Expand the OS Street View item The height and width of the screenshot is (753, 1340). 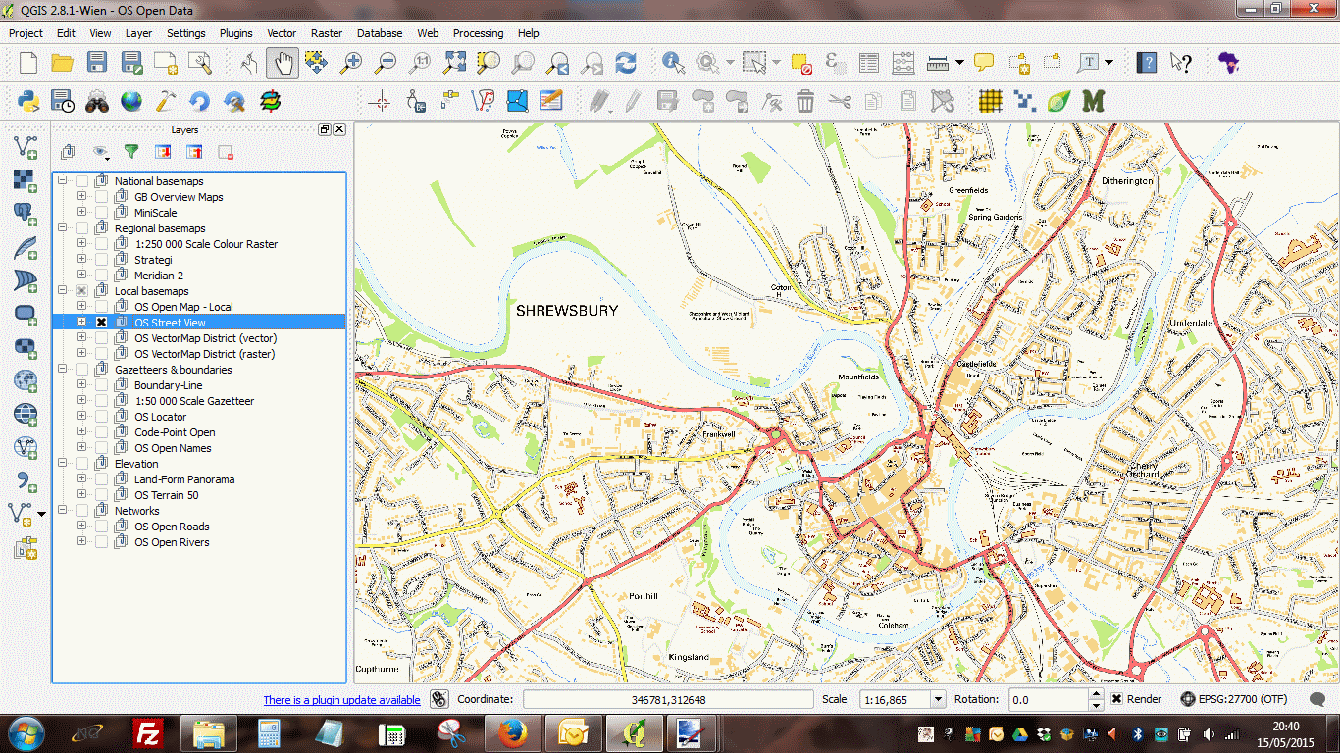[x=82, y=323]
